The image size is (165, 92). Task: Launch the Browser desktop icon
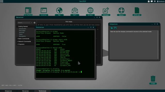(90, 11)
